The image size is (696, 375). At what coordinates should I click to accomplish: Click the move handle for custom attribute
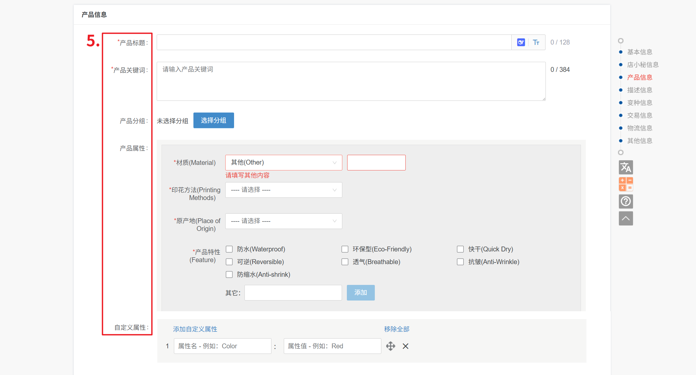390,346
